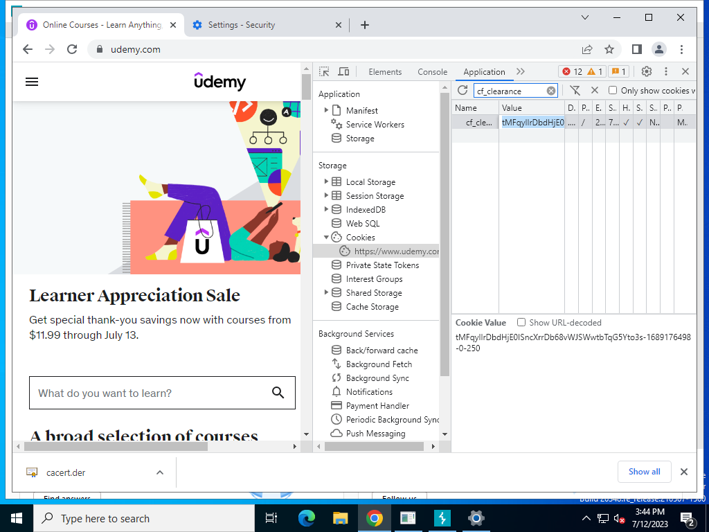709x532 pixels.
Task: Open the Udemy hamburger menu
Action: [32, 82]
